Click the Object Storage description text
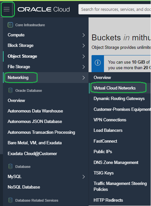This screenshot has height=206, width=151. (121, 47)
